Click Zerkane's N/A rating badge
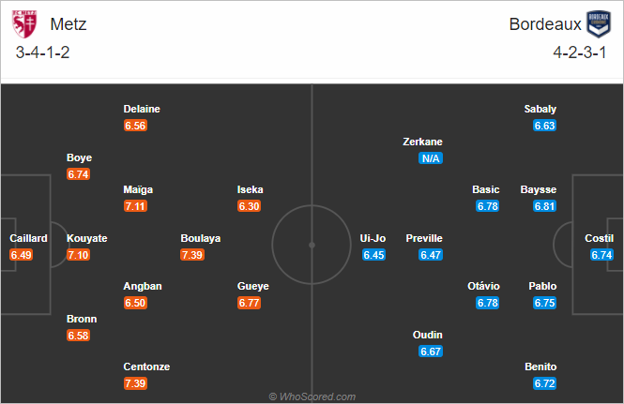The width and height of the screenshot is (624, 404). pyautogui.click(x=431, y=158)
